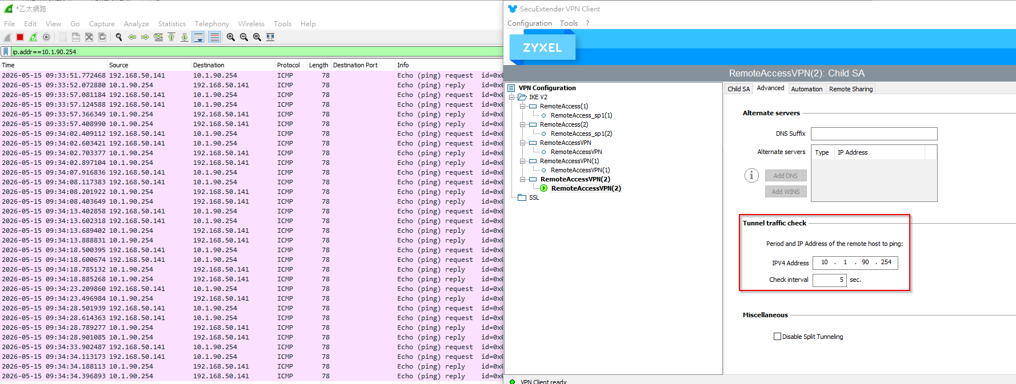Toggle packet colorize rules button
This screenshot has height=384, width=1016.
(214, 37)
